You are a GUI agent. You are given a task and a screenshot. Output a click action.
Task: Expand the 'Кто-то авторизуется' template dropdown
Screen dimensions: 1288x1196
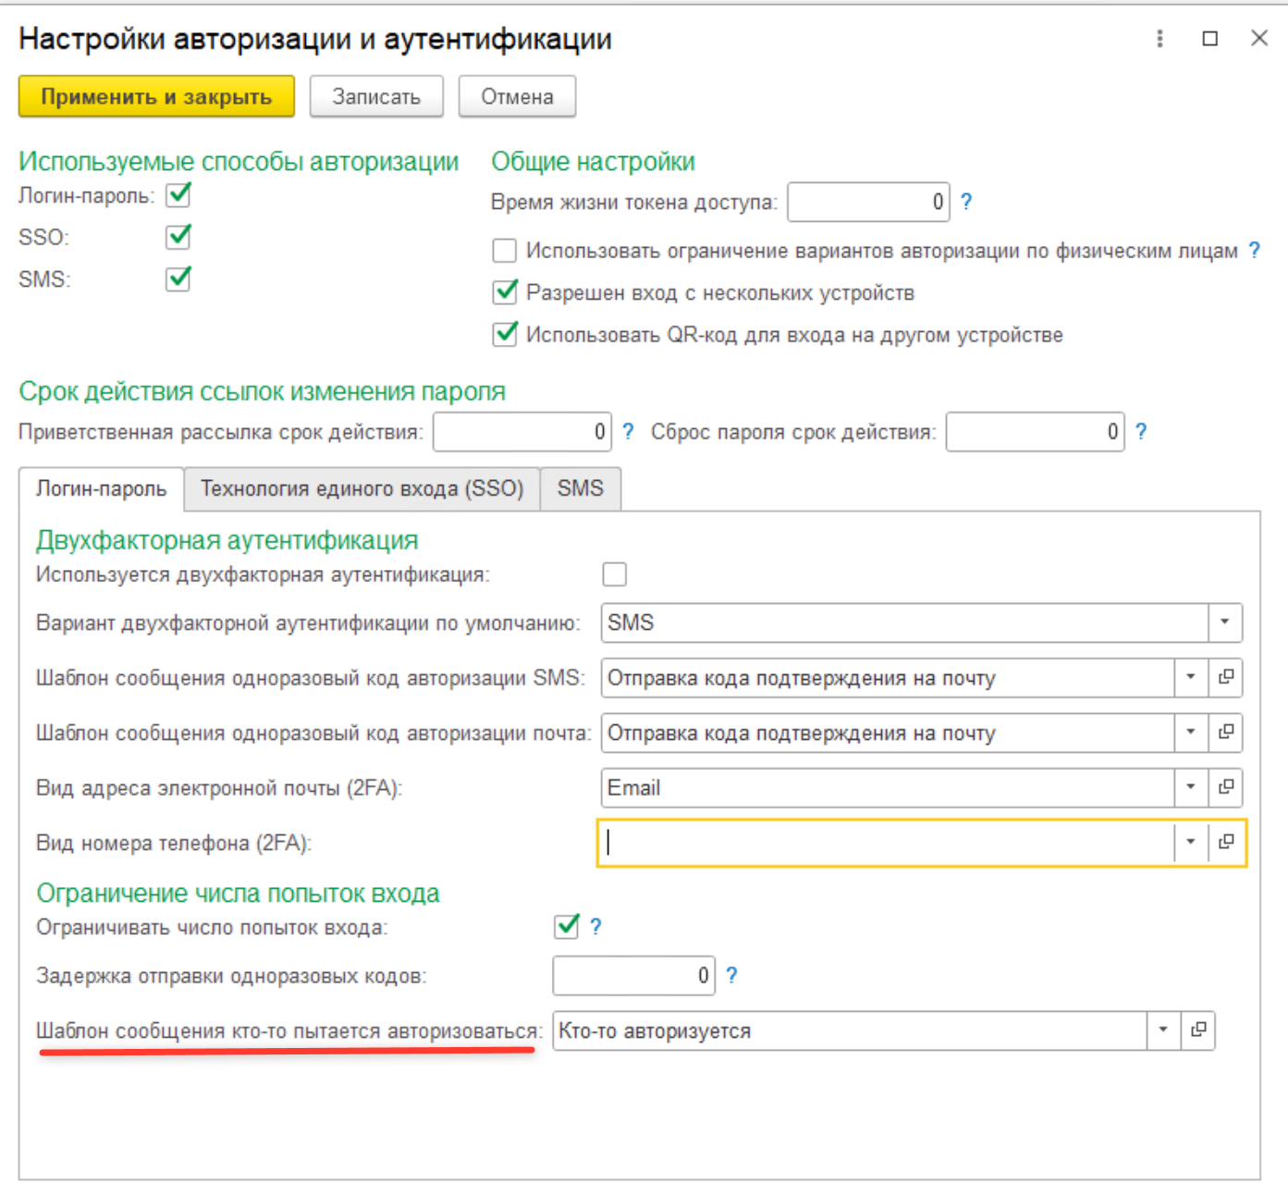1163,1030
